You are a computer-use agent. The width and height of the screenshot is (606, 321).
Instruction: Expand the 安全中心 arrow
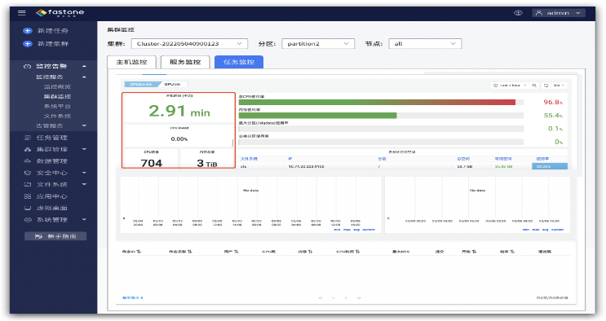(x=84, y=173)
